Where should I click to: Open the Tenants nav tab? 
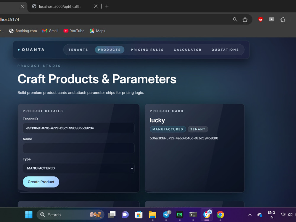(x=78, y=50)
